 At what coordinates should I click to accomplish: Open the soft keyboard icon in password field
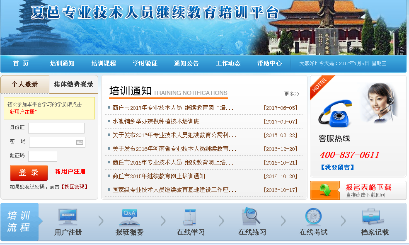click(x=80, y=142)
